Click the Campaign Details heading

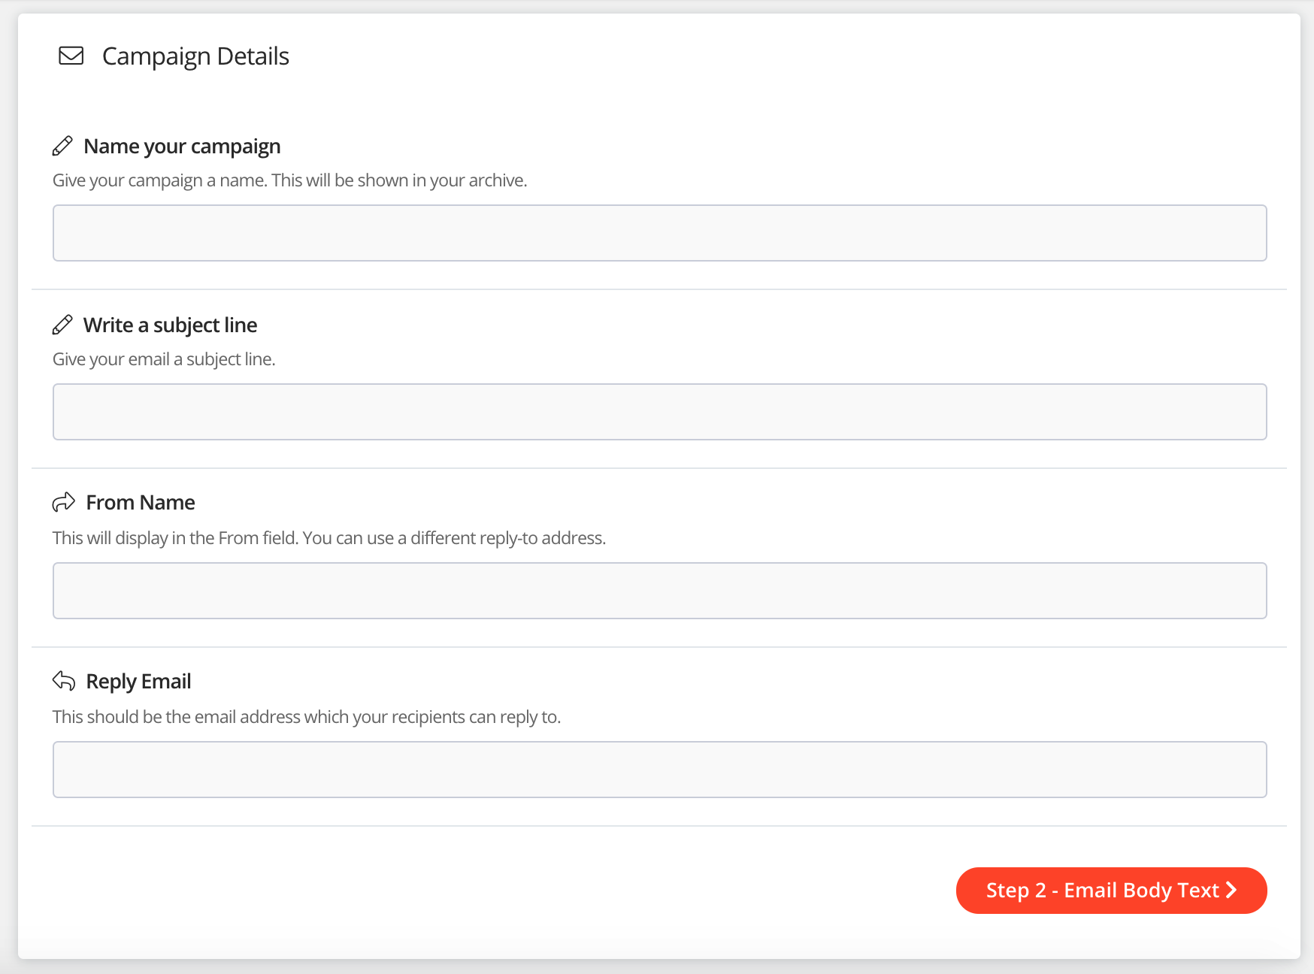coord(195,56)
